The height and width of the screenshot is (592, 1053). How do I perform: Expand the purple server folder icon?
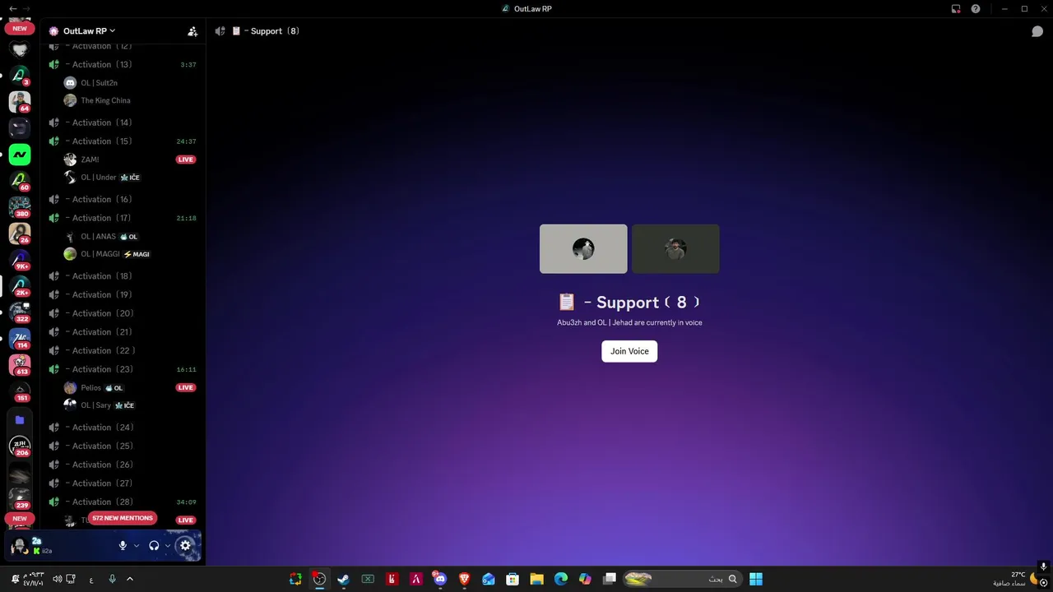[x=20, y=420]
